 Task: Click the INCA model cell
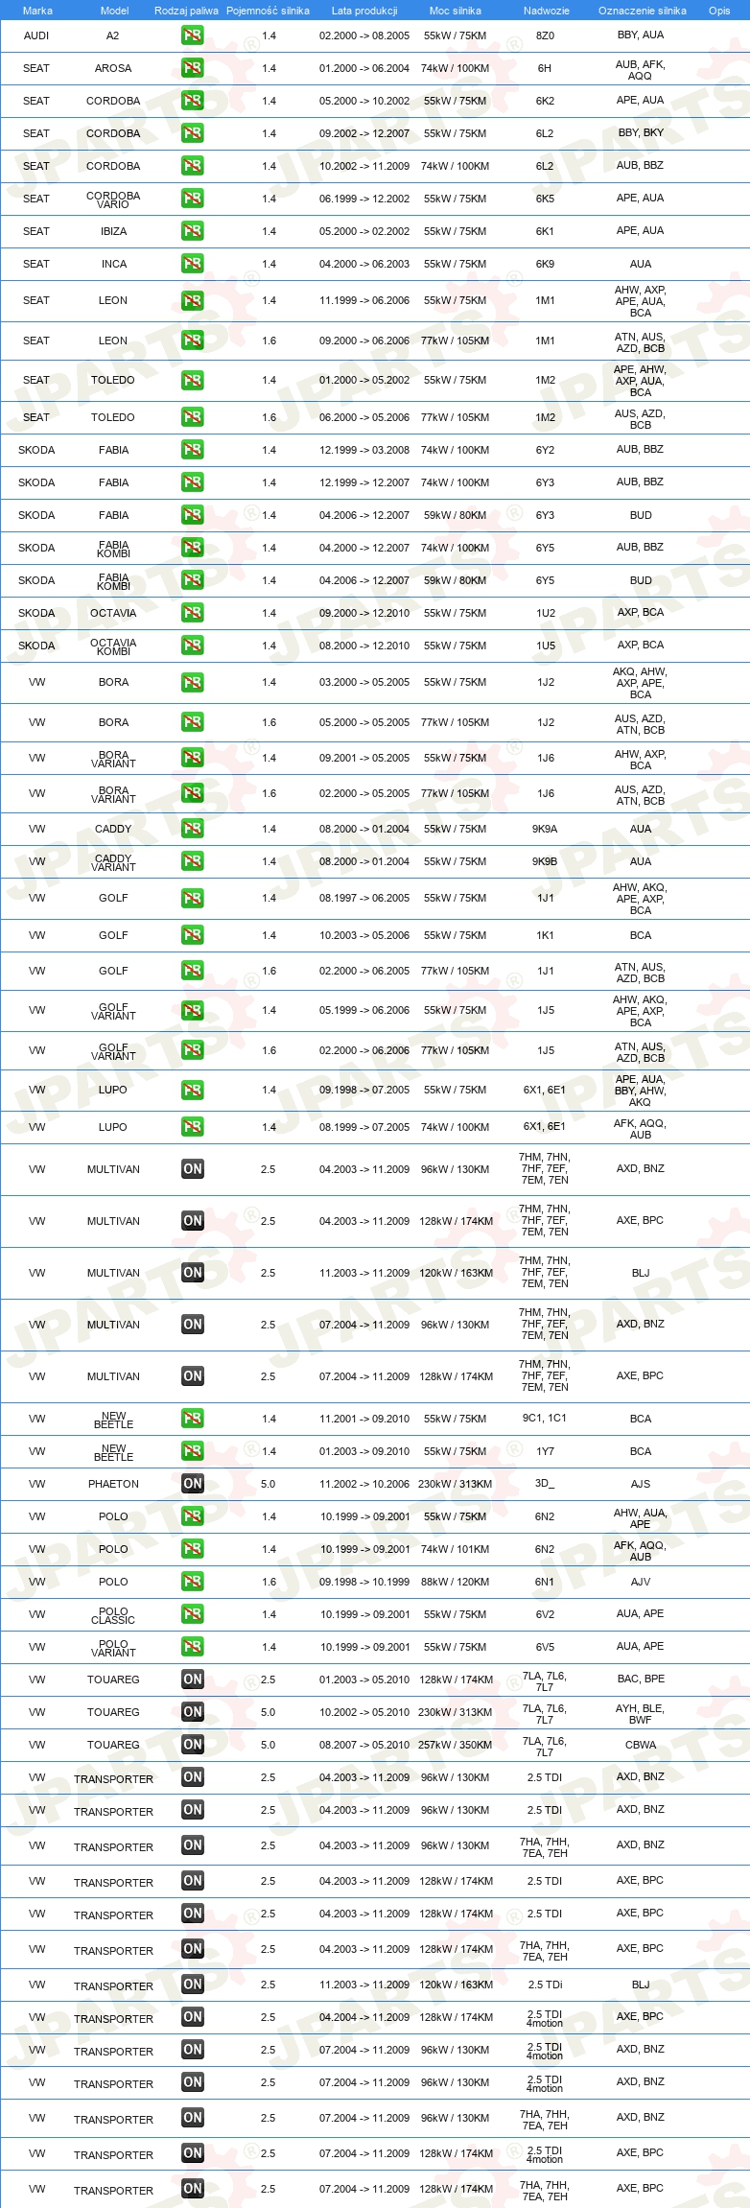point(114,264)
